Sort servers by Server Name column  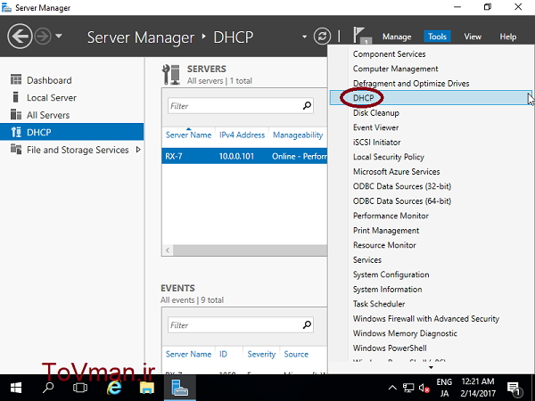tap(188, 135)
